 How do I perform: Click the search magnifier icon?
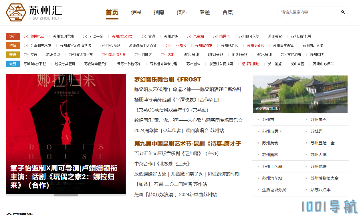pyautogui.click(x=343, y=12)
